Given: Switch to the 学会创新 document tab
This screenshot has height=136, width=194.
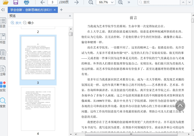Looking at the screenshot, I should (31, 10).
